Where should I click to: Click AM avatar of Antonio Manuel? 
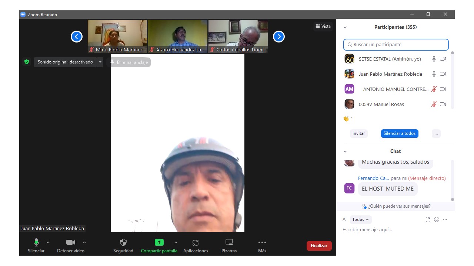pyautogui.click(x=349, y=89)
